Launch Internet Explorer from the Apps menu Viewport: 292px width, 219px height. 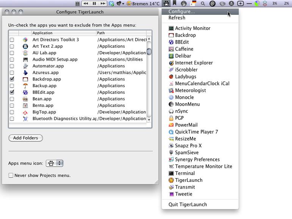pyautogui.click(x=200, y=63)
